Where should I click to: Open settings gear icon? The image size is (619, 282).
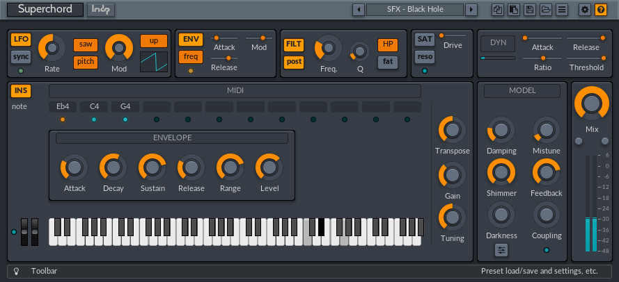(x=585, y=10)
